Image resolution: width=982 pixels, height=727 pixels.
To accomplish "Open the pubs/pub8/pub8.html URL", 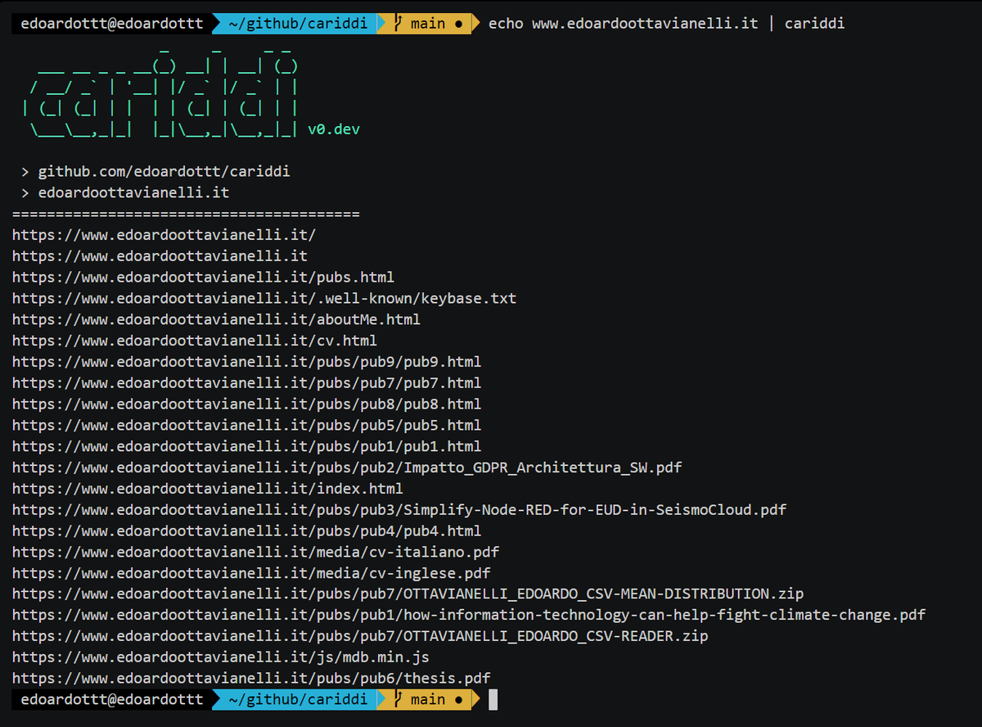I will point(247,404).
